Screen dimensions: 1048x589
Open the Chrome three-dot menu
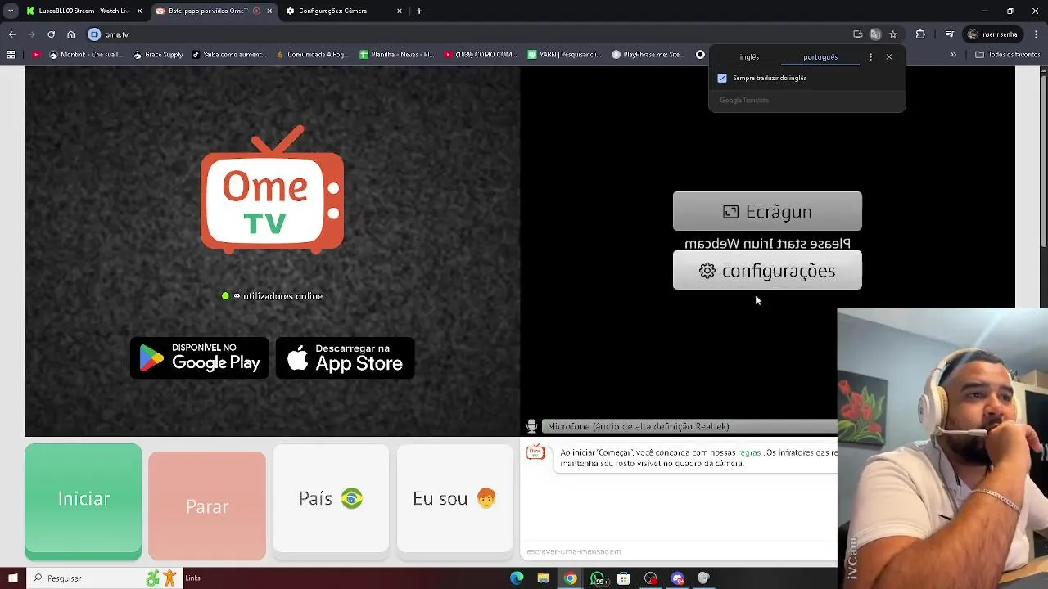[x=1037, y=34]
